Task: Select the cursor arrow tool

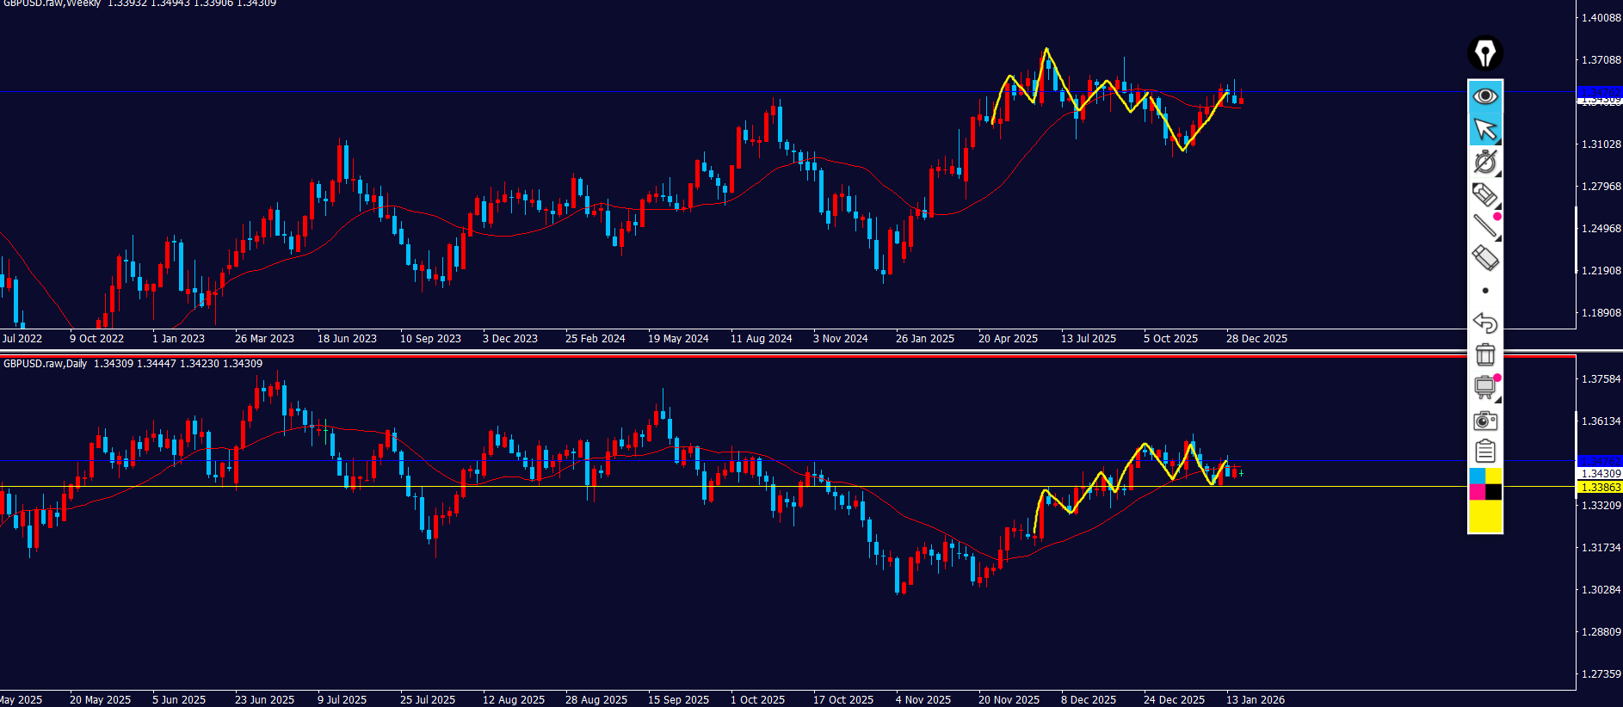Action: click(1485, 129)
